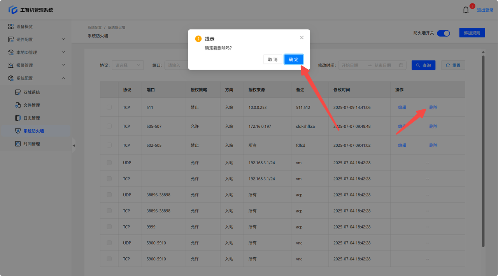Screen dimensions: 498x276
Task: Click the 日志管理 sidebar icon
Action: click(x=18, y=118)
